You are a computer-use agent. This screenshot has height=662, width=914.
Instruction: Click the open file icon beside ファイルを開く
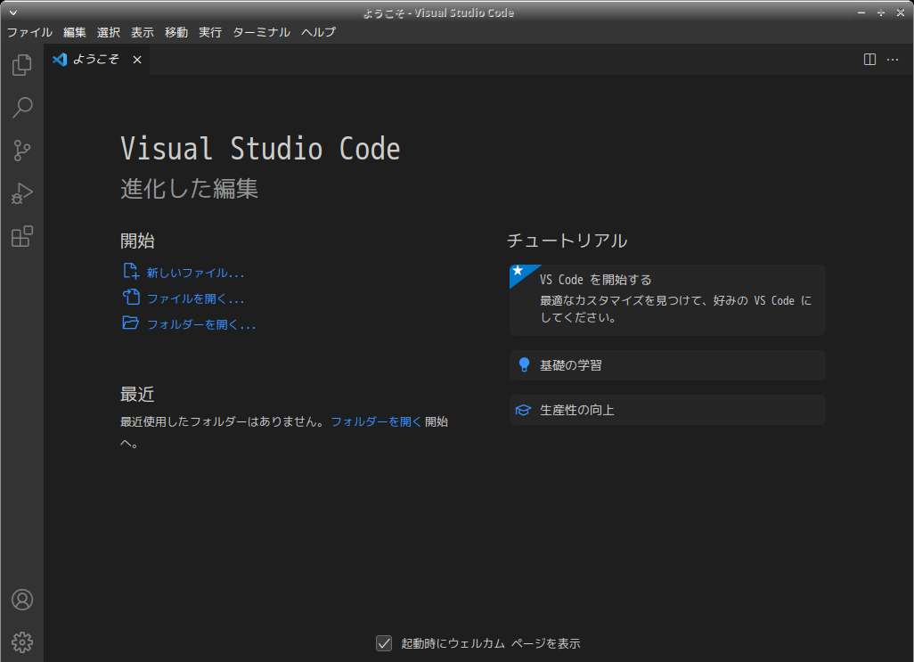click(x=131, y=298)
